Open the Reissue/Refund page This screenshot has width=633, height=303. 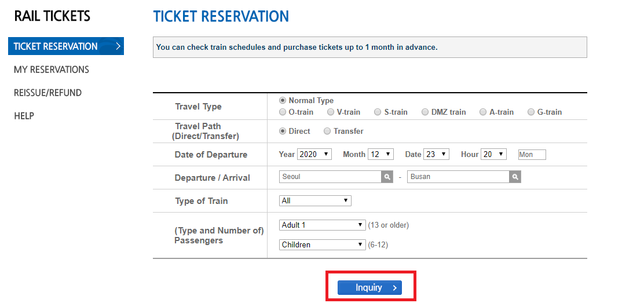click(x=47, y=93)
